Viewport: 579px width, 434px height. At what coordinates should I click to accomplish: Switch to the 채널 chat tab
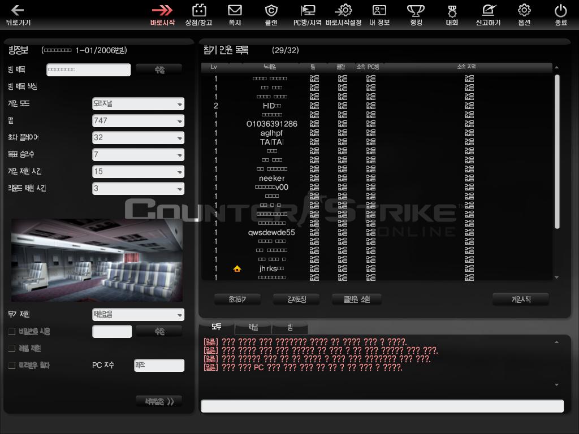tap(253, 327)
